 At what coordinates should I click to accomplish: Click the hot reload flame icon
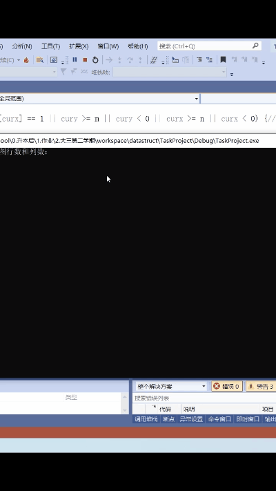pos(26,60)
